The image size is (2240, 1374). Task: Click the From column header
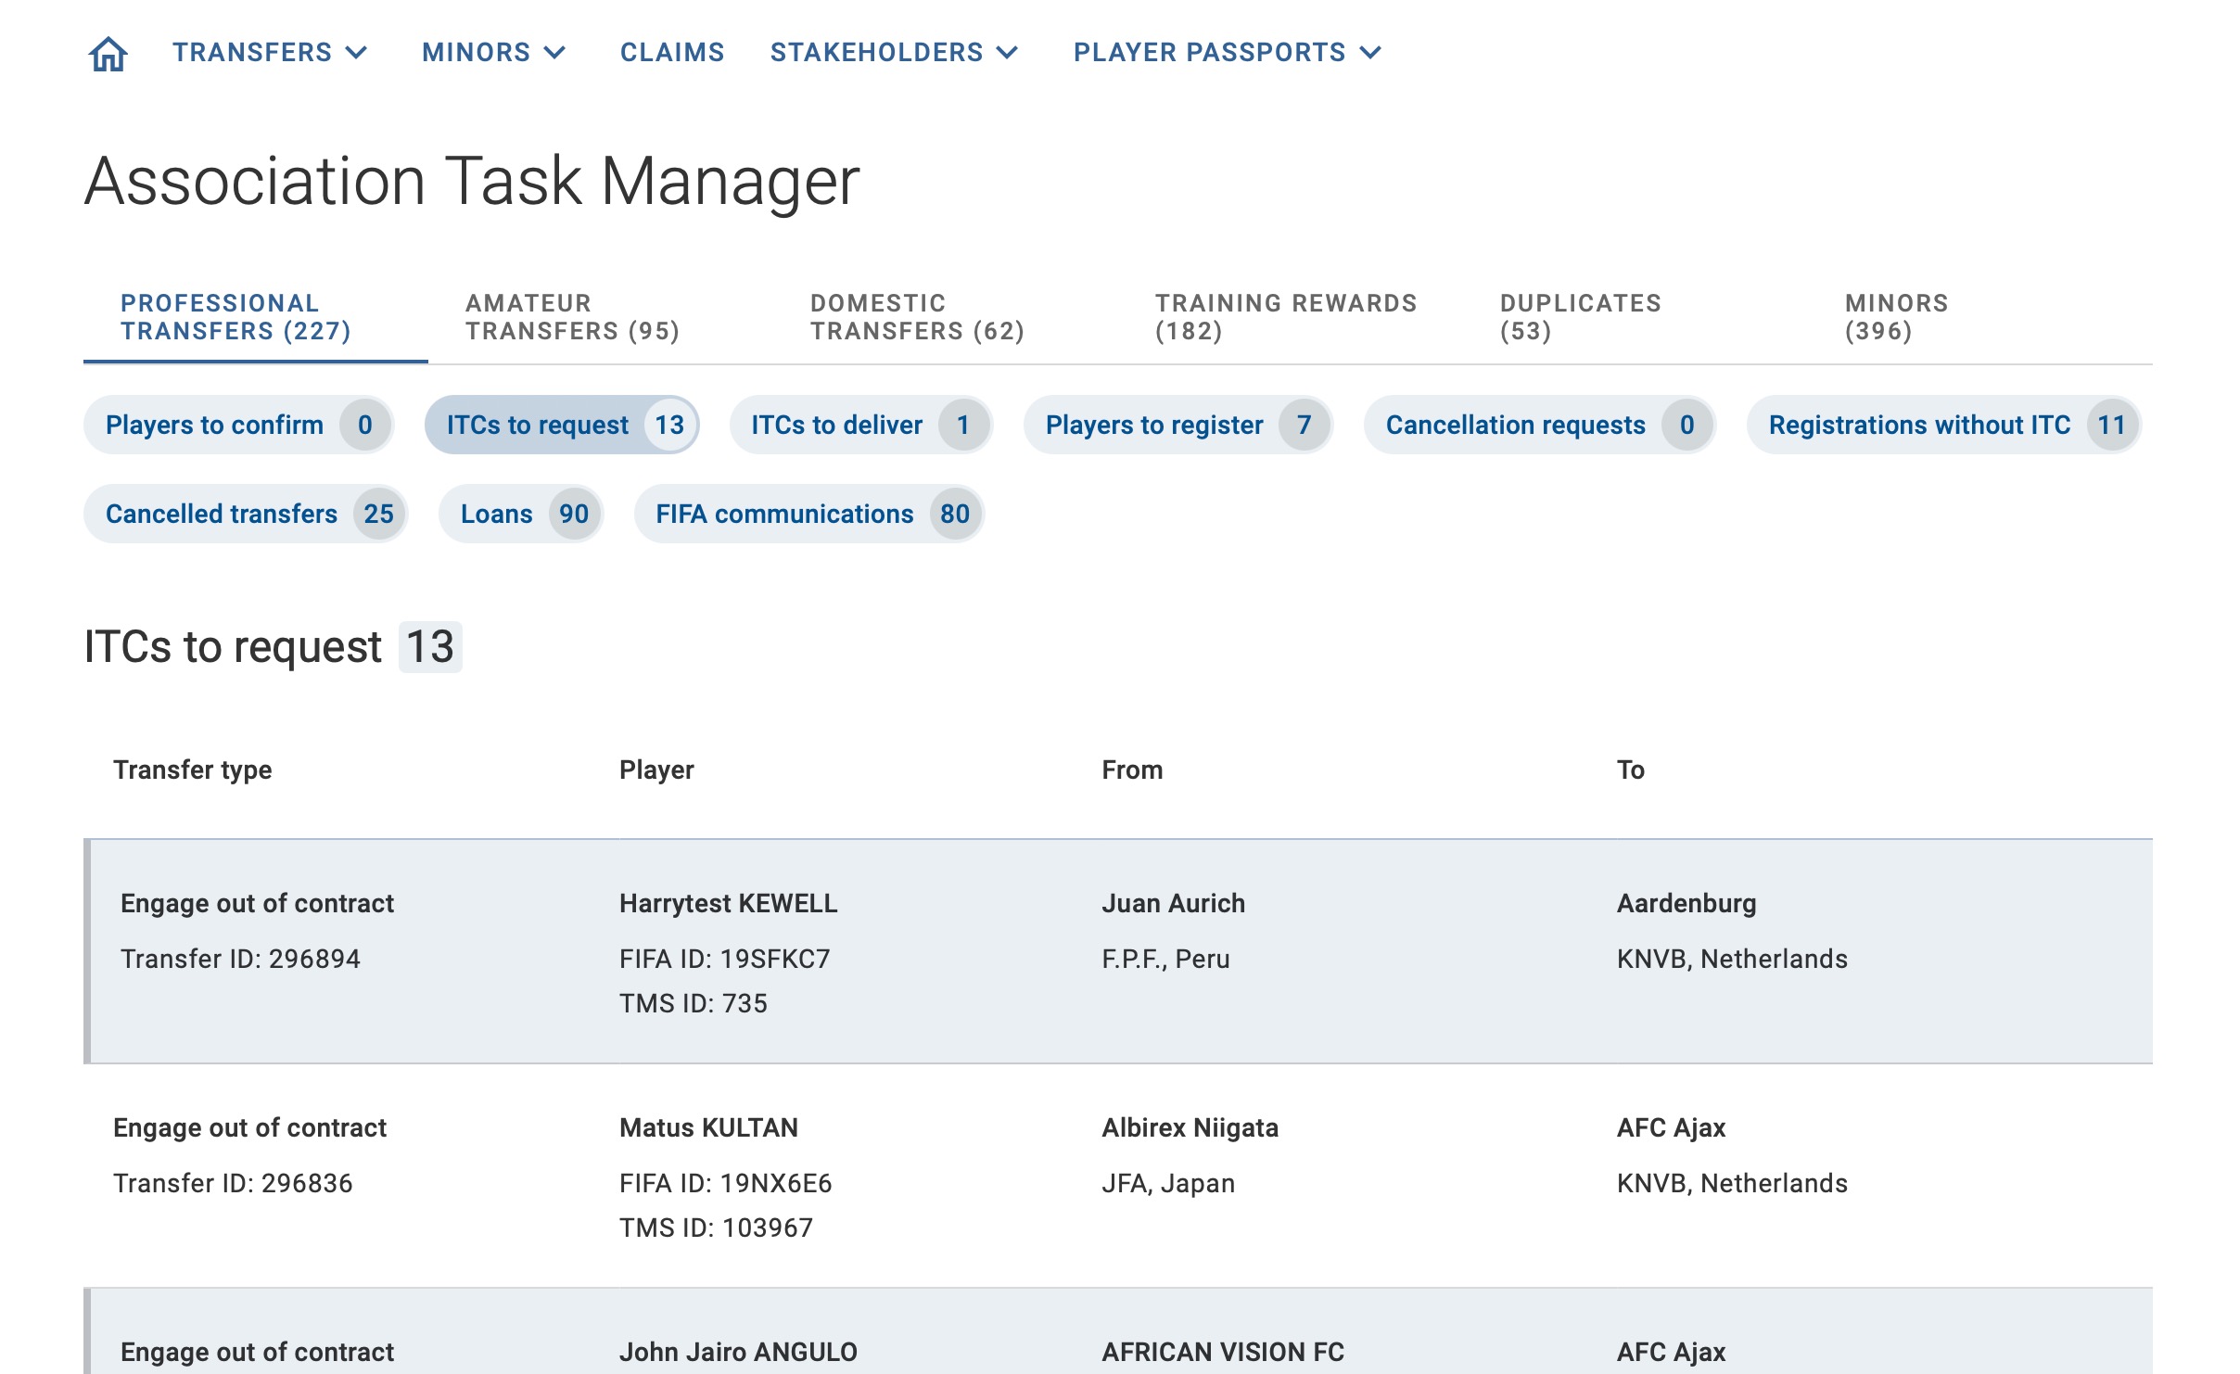click(x=1132, y=770)
